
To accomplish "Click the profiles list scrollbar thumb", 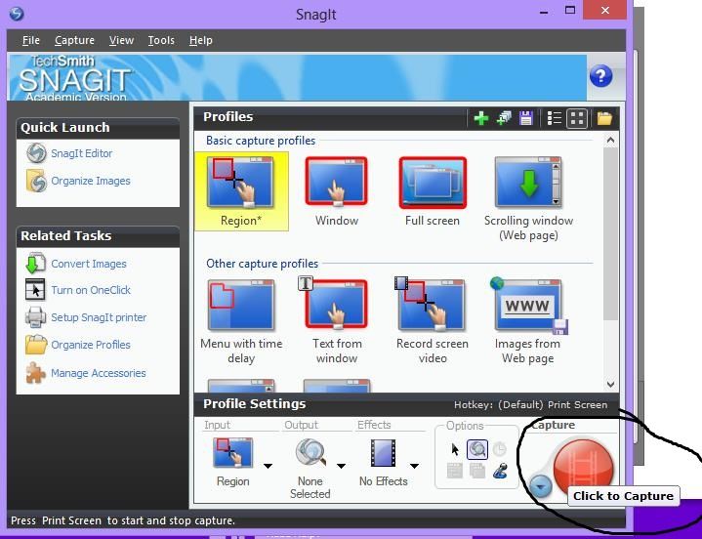I will [610, 233].
